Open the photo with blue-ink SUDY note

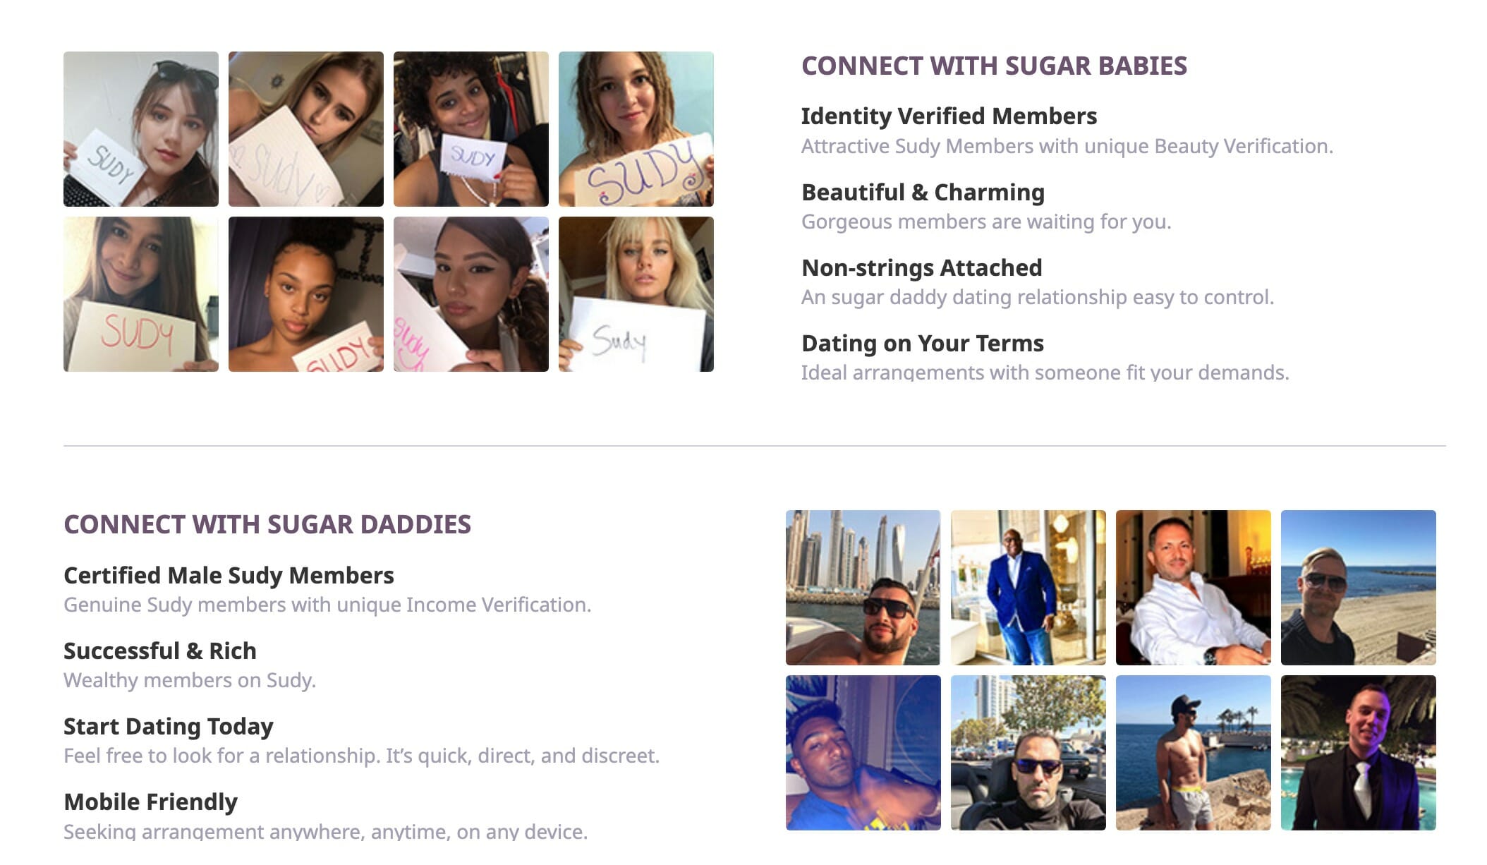tap(471, 129)
